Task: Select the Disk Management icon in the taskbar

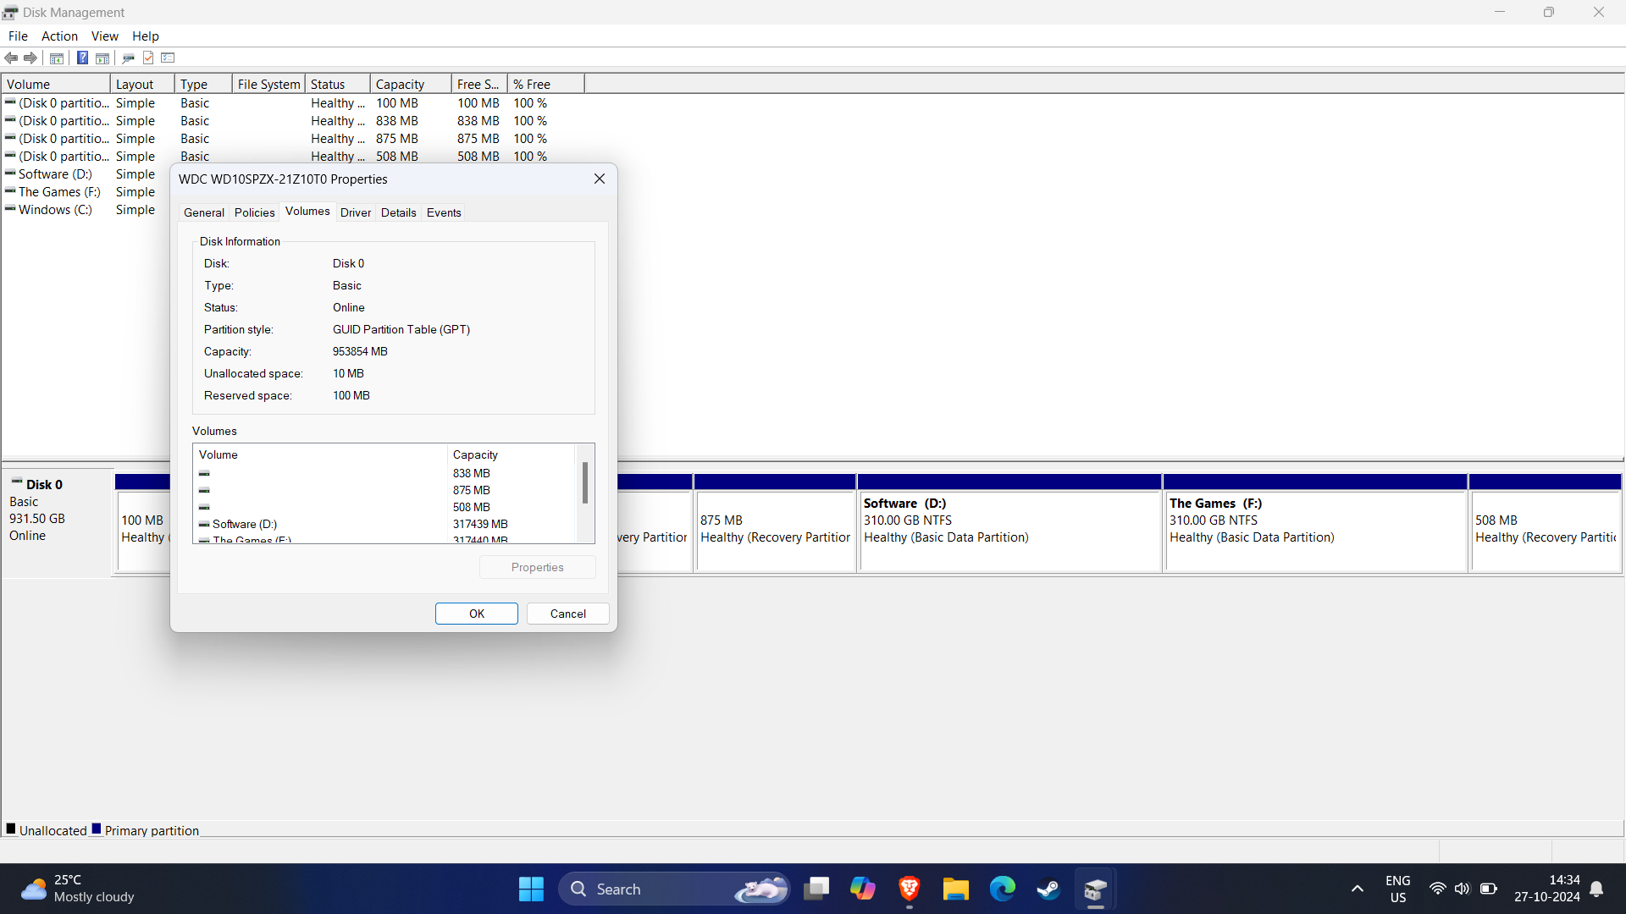Action: click(1094, 889)
